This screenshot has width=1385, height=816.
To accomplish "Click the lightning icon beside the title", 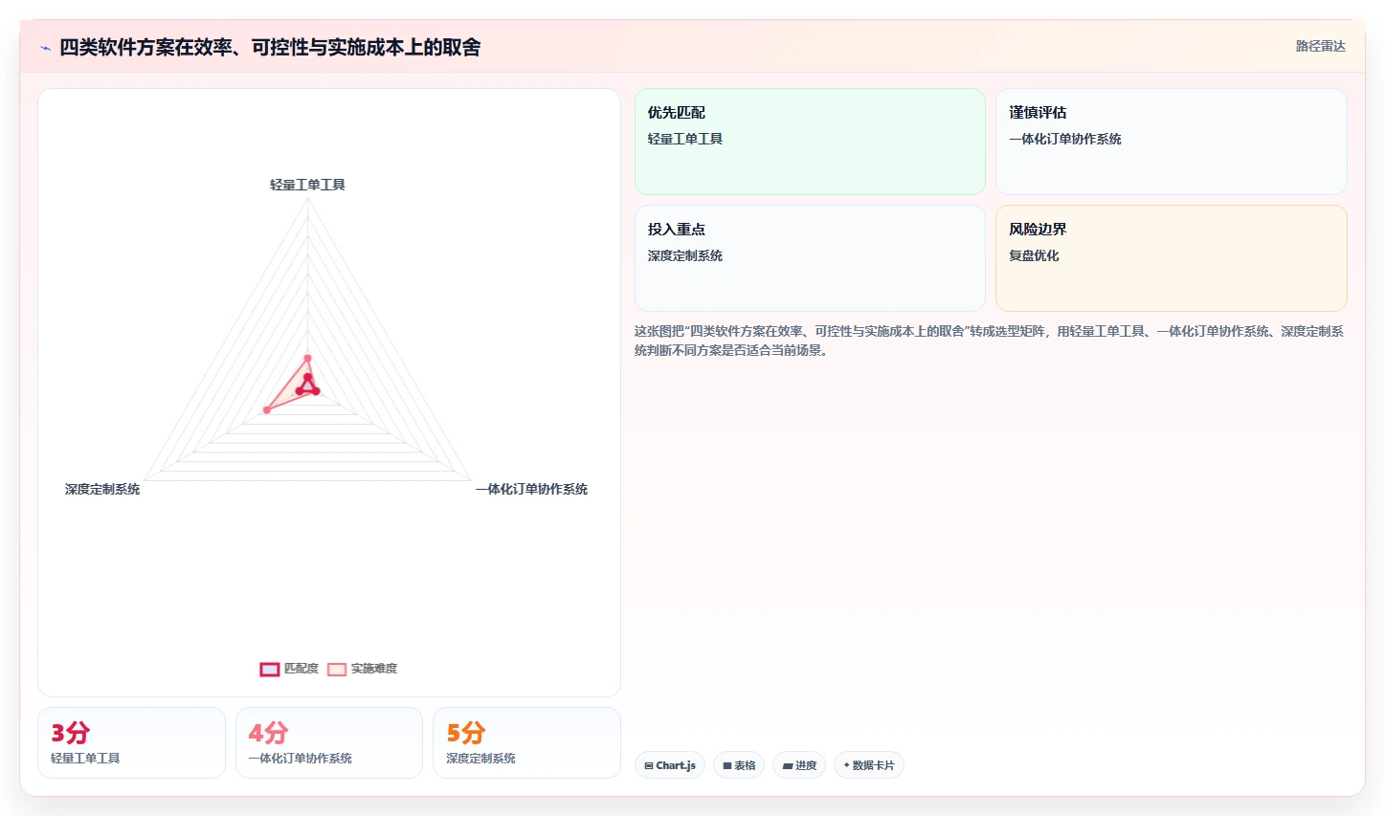I will click(45, 48).
